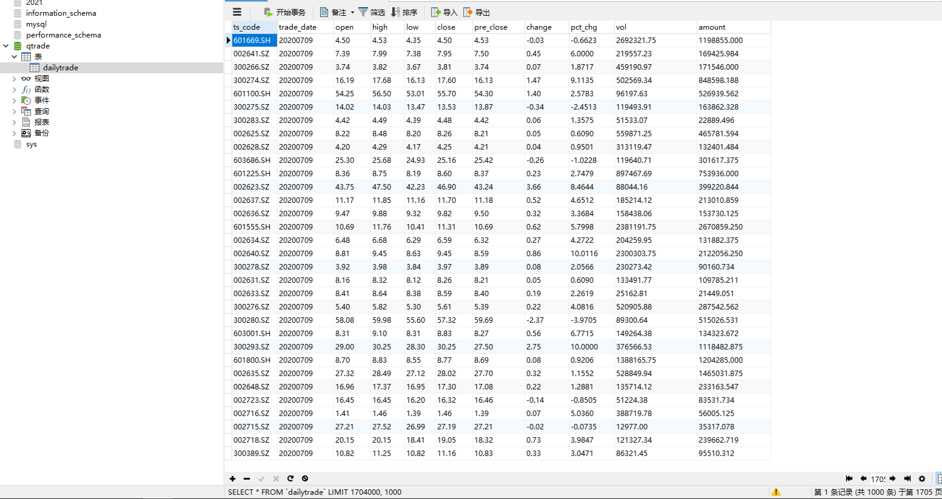Launch the 导入 import wizard
The height and width of the screenshot is (499, 942).
click(444, 12)
